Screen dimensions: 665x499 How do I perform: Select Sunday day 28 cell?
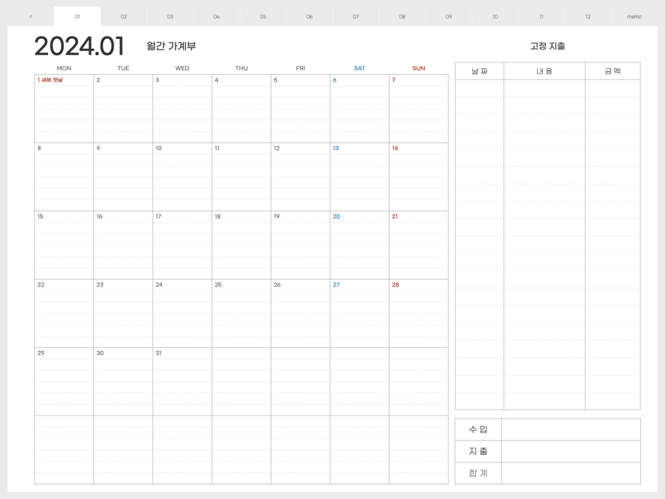[419, 314]
